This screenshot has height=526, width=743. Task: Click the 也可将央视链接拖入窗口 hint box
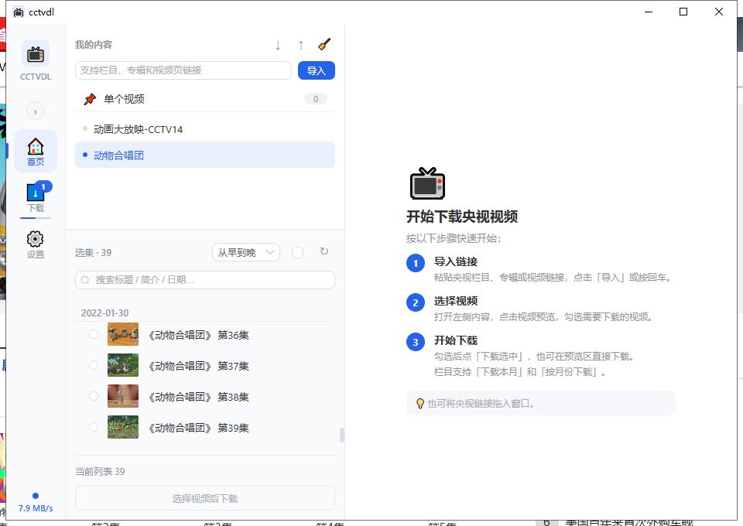click(541, 403)
